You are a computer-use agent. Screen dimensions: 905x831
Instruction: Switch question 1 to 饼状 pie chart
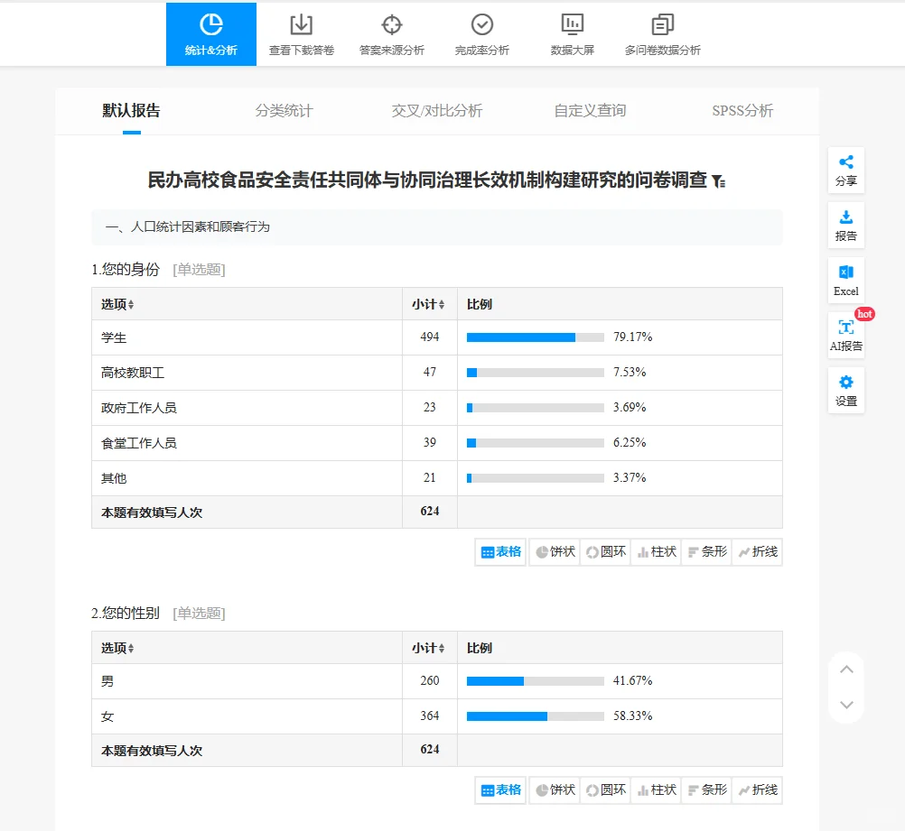point(554,551)
